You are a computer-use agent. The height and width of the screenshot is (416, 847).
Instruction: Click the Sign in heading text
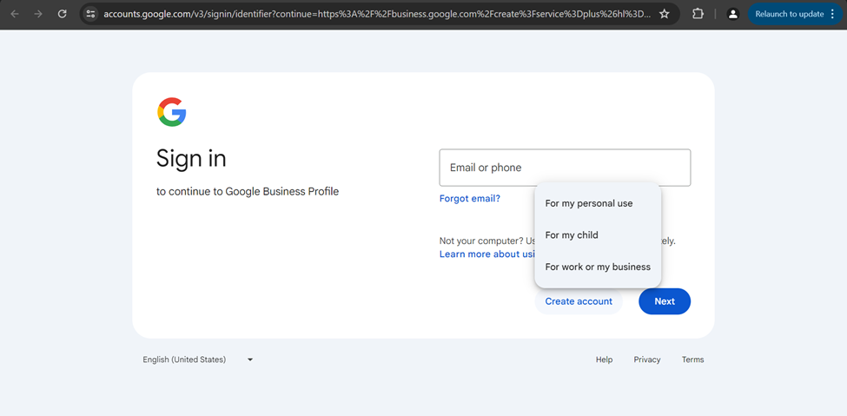click(191, 159)
